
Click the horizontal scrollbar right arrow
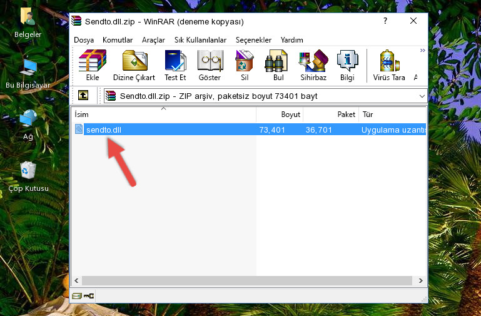click(421, 280)
